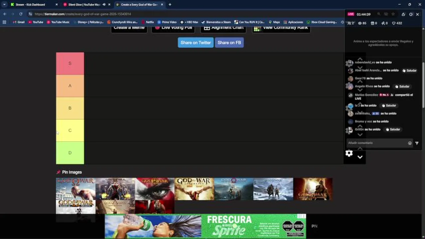Select the green D tier label

(70, 153)
